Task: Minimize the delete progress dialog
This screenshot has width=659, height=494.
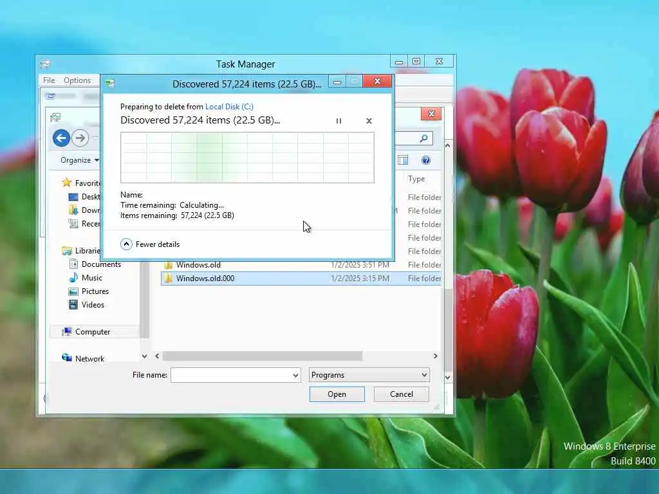Action: pos(337,82)
